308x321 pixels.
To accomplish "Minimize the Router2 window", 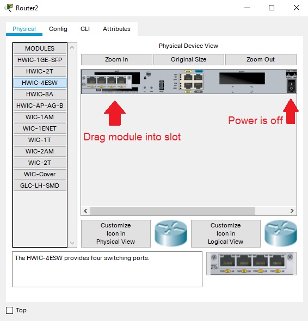I will click(x=247, y=8).
